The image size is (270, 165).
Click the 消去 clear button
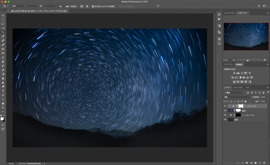61,6
